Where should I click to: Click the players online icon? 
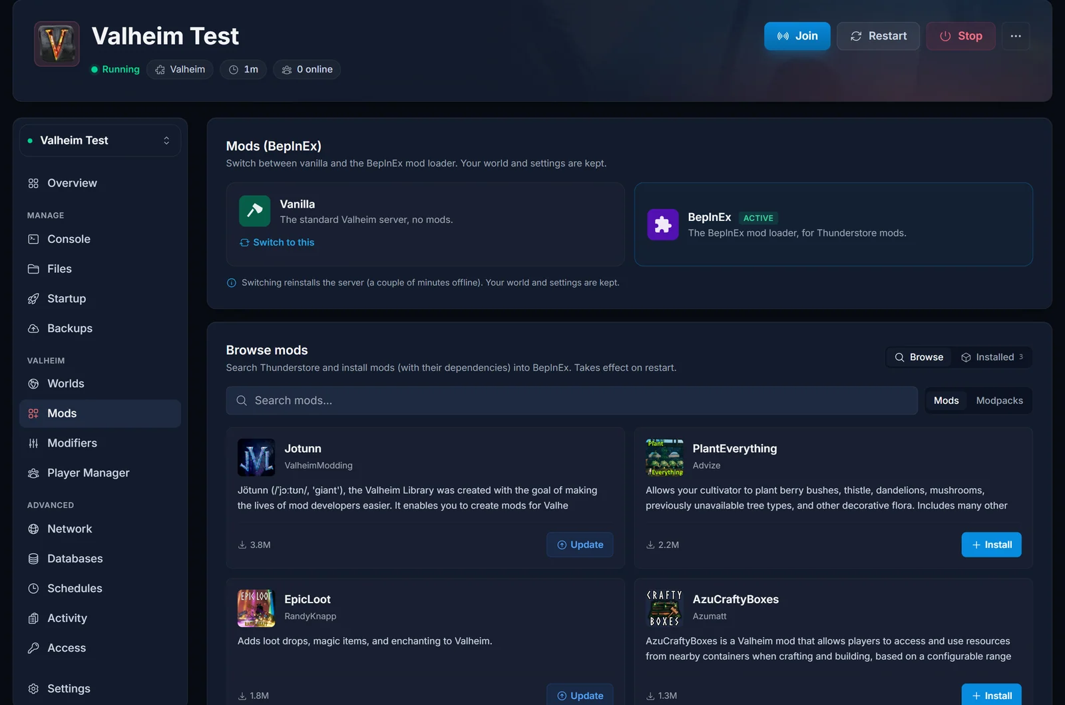coord(287,69)
